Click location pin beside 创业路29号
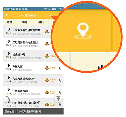This screenshot has width=126, height=117. (9, 54)
